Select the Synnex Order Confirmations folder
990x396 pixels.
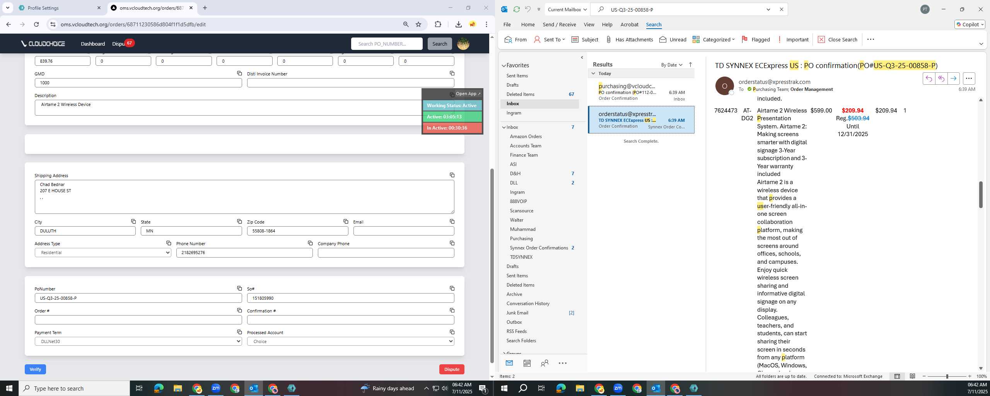[x=539, y=248]
